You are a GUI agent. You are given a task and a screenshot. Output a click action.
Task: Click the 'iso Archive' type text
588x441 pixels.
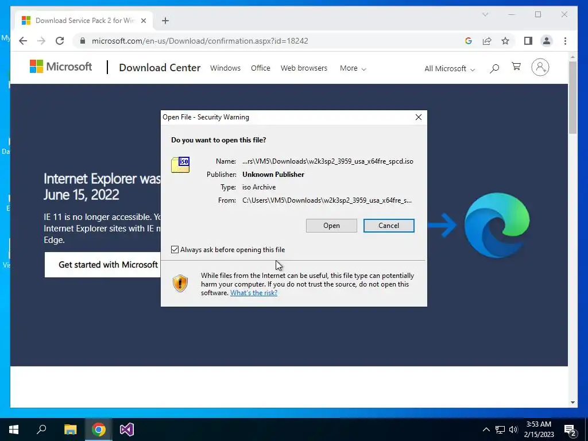(259, 187)
